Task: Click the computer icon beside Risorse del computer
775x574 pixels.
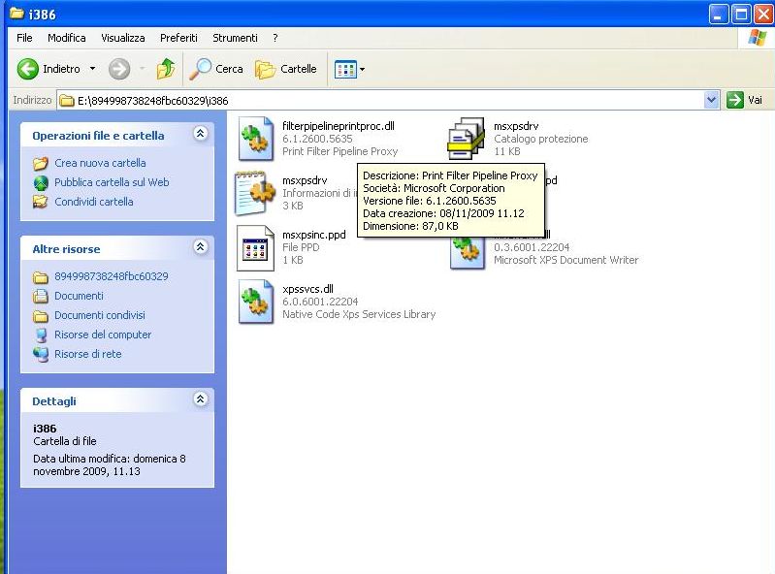Action: (x=41, y=335)
